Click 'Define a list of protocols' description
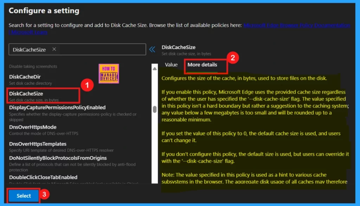The width and height of the screenshot is (360, 206). 72,167
